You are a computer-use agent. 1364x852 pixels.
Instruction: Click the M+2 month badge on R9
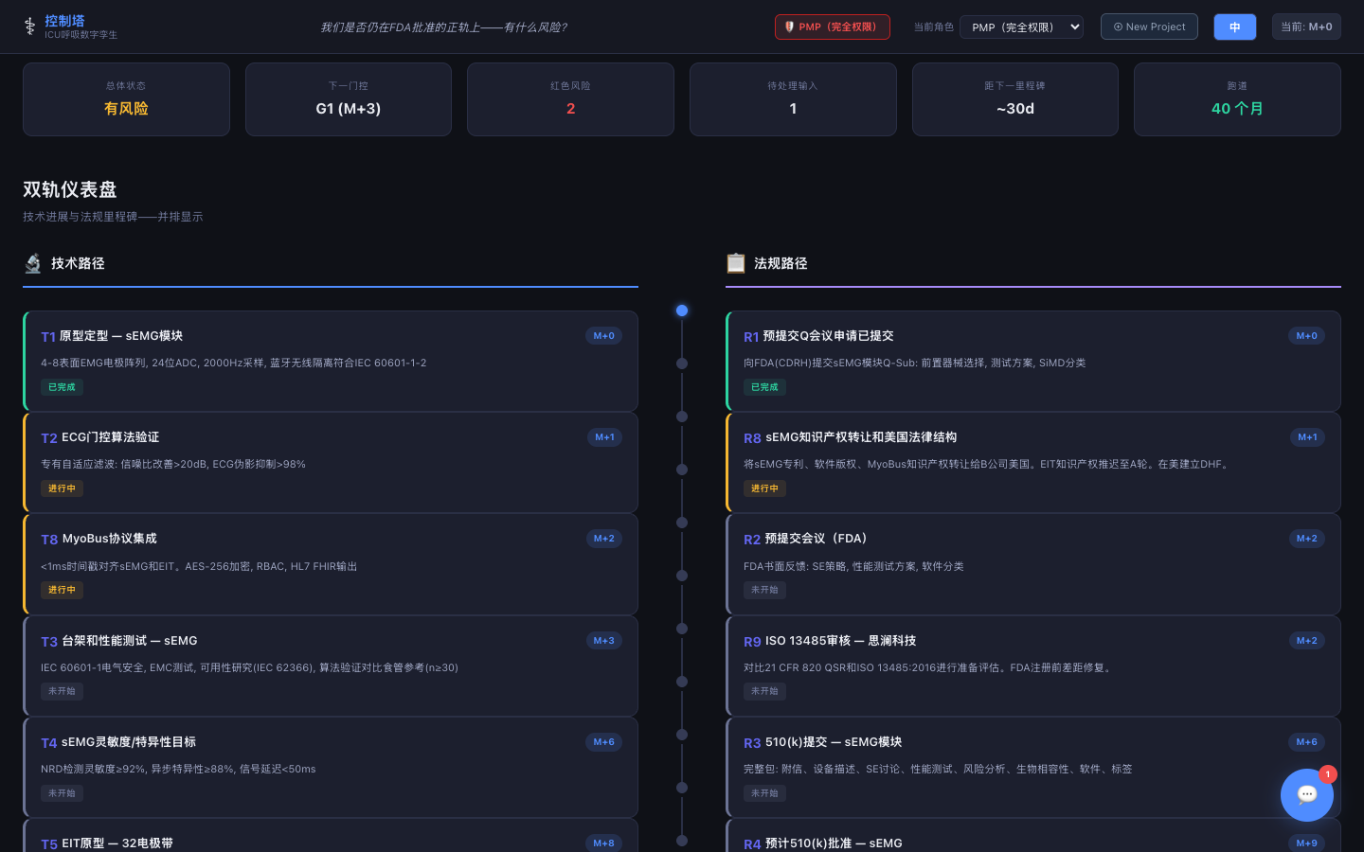[1307, 641]
